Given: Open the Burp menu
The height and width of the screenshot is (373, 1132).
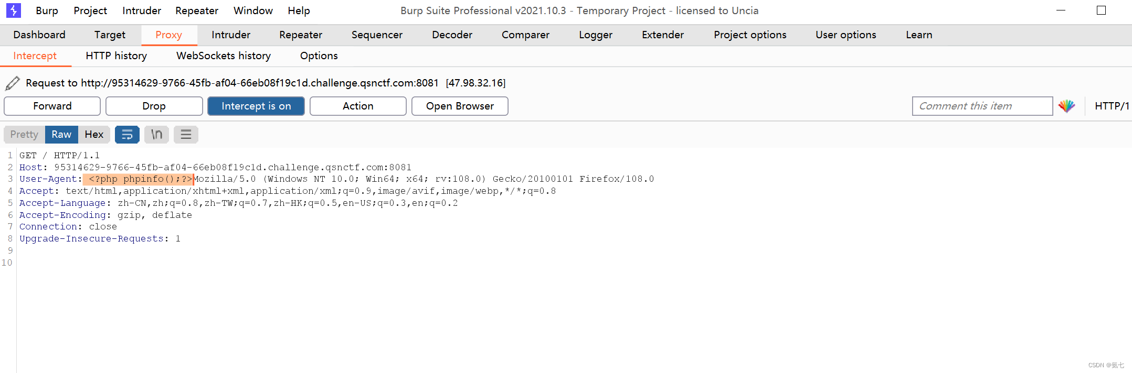Looking at the screenshot, I should [47, 10].
